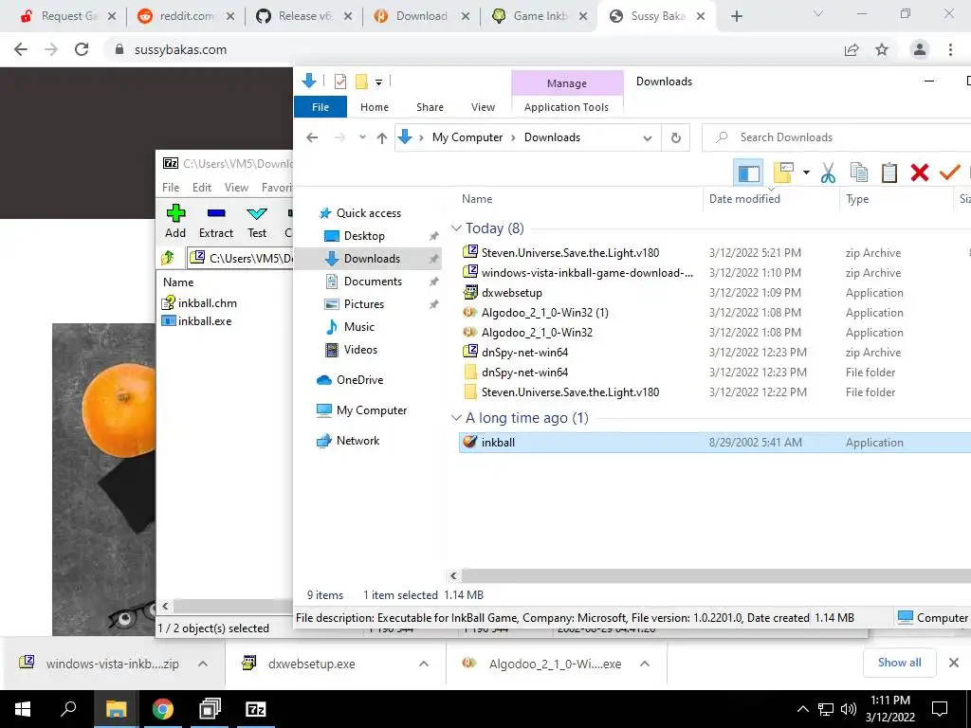Open 7-Zip from the taskbar
971x728 pixels.
[256, 709]
